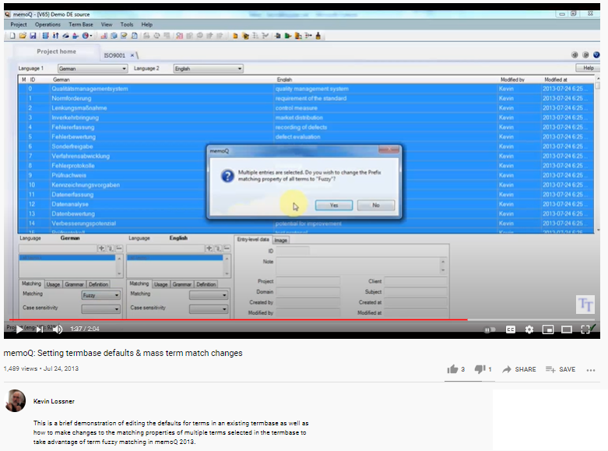
Task: Confirm dialog by clicking Yes
Action: click(334, 206)
